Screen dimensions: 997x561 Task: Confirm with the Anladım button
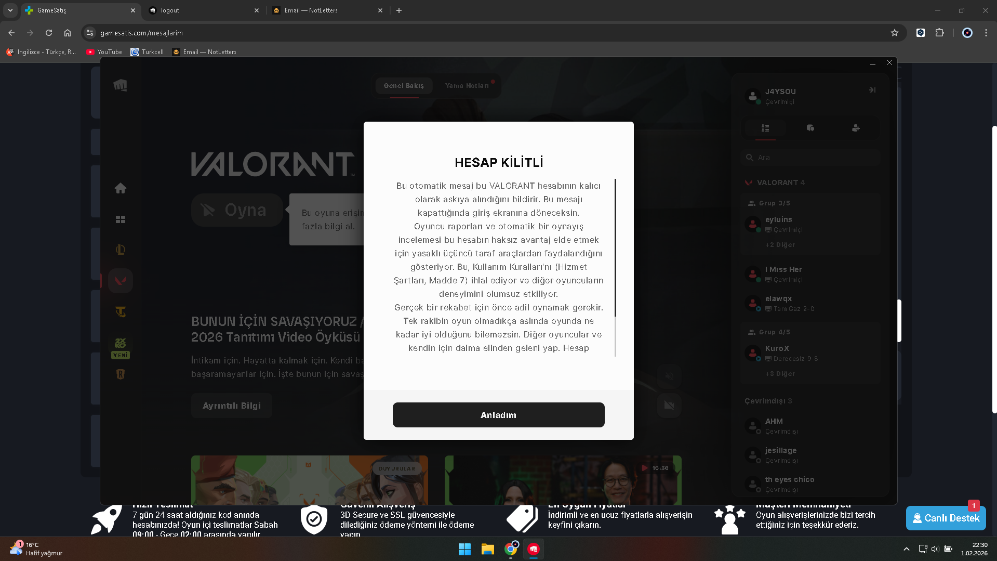498,415
